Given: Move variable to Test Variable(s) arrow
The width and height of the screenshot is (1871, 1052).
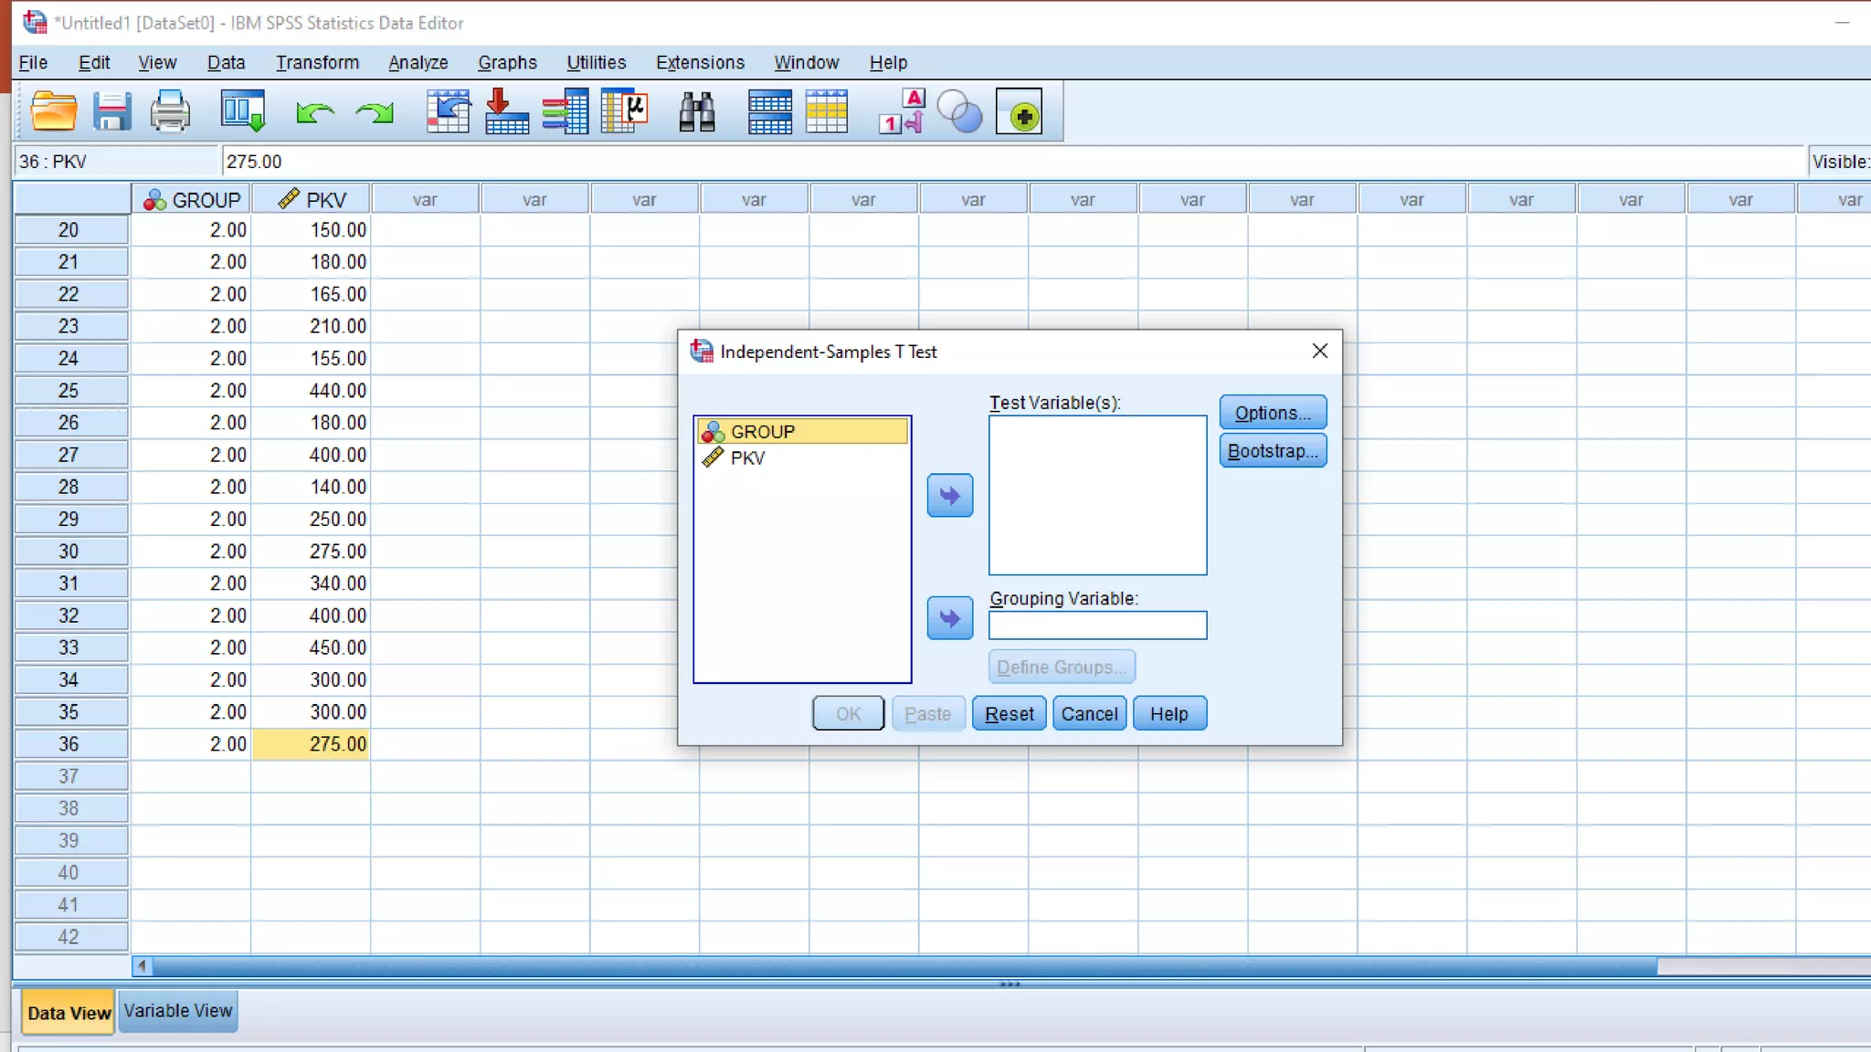Looking at the screenshot, I should pyautogui.click(x=949, y=496).
